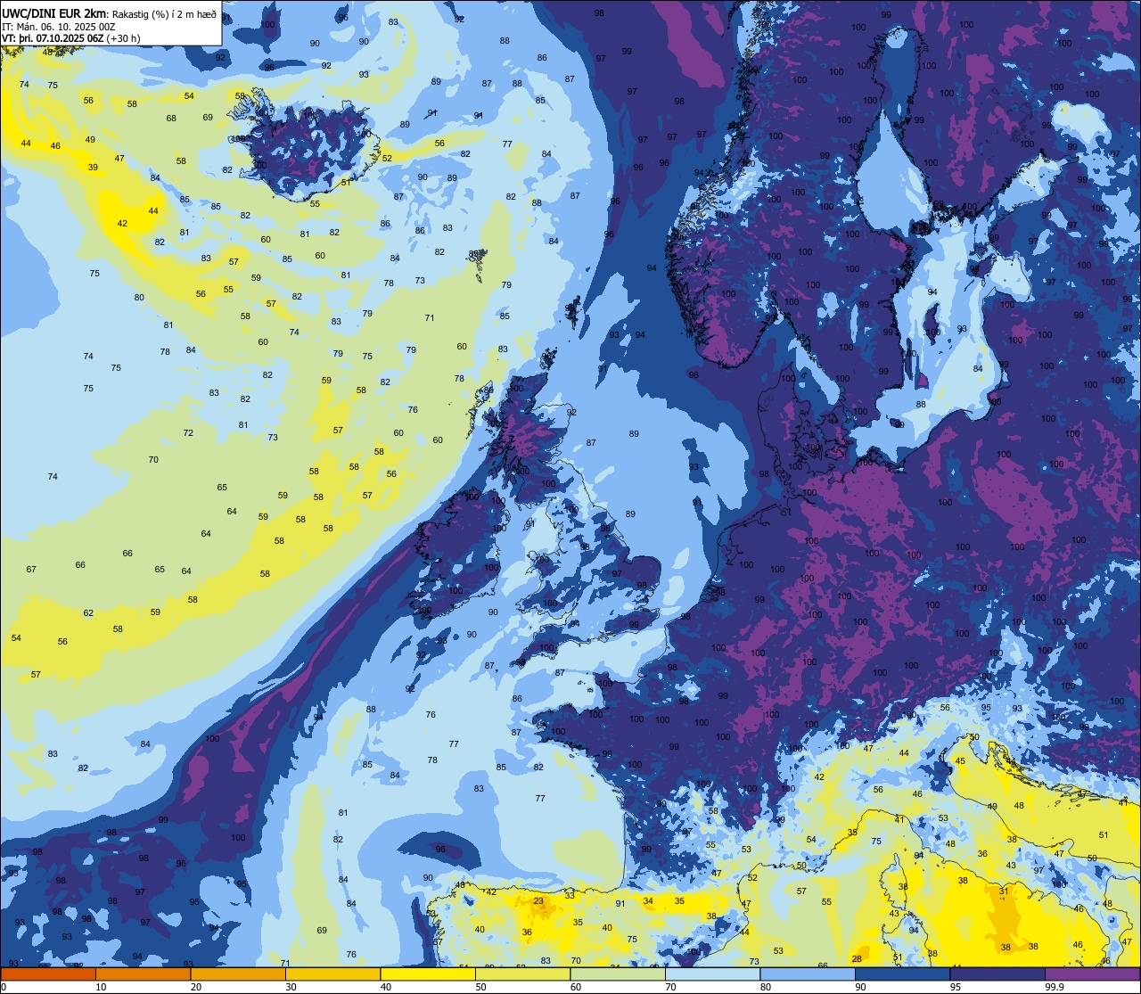Screen dimensions: 1141x994
Task: Click the 80–90 sky blue legend swatch
Action: 808,974
